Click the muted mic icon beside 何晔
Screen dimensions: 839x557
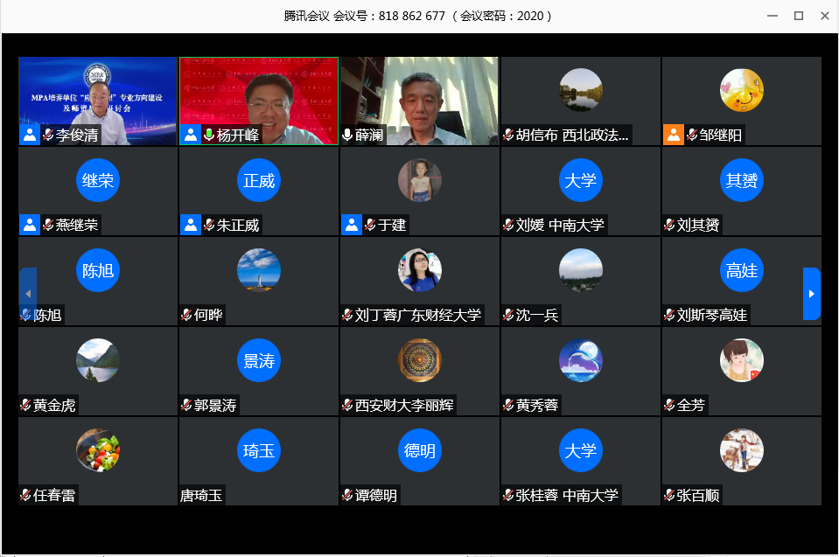coord(186,316)
